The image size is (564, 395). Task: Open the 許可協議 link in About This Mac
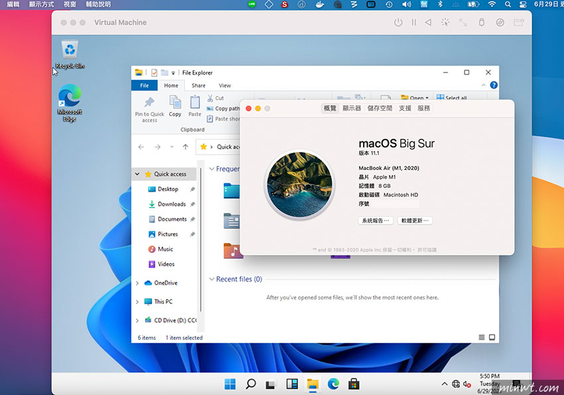click(x=427, y=250)
